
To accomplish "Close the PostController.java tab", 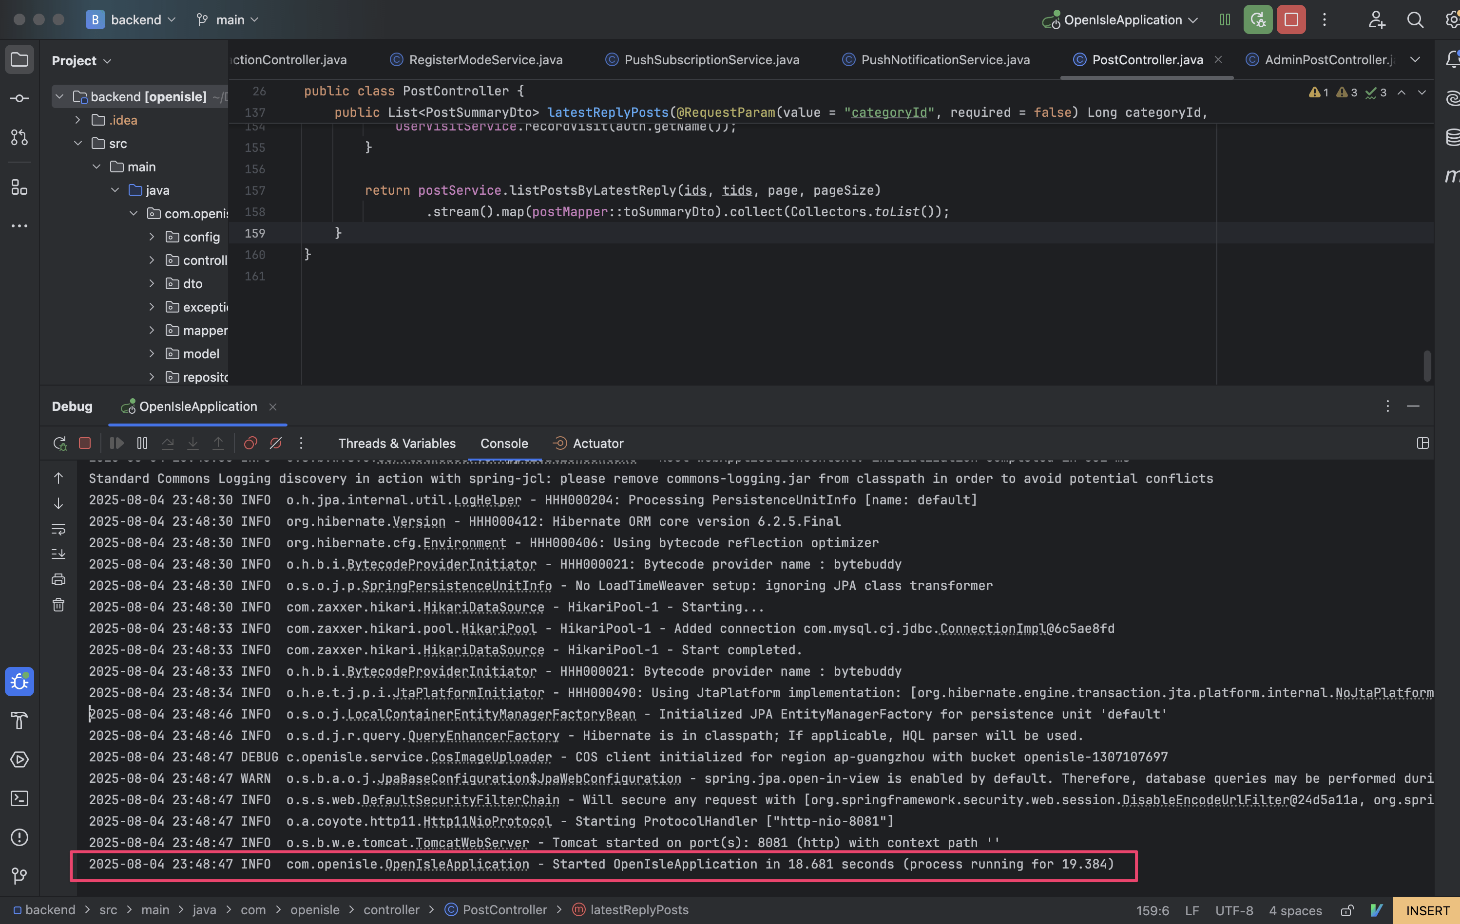I will (x=1218, y=59).
